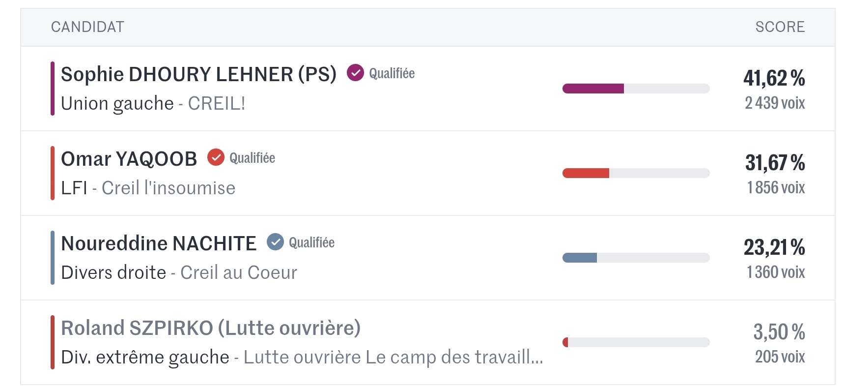Click Omar YAQOOB's red party color bar

pyautogui.click(x=53, y=173)
